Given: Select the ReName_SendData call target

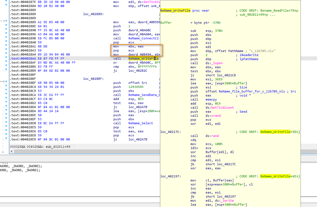Looking at the screenshot, I should click(144, 95).
